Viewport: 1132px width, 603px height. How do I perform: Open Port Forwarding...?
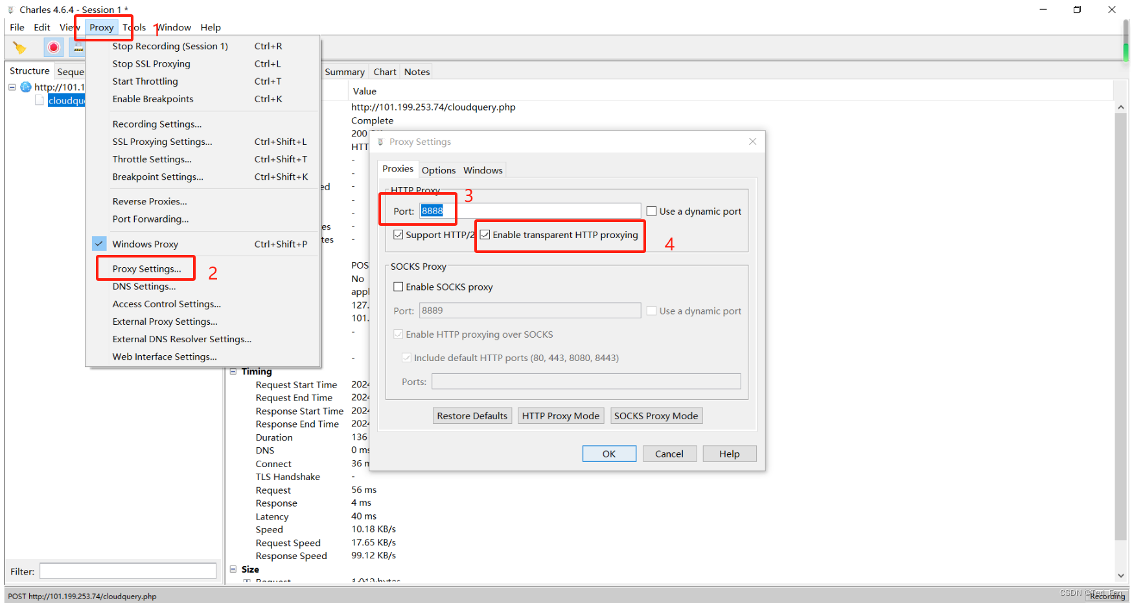(x=203, y=219)
